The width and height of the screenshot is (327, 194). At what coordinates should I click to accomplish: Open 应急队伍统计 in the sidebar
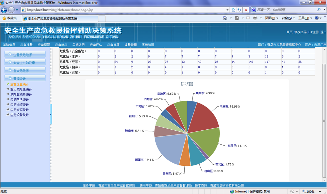coord(19,100)
